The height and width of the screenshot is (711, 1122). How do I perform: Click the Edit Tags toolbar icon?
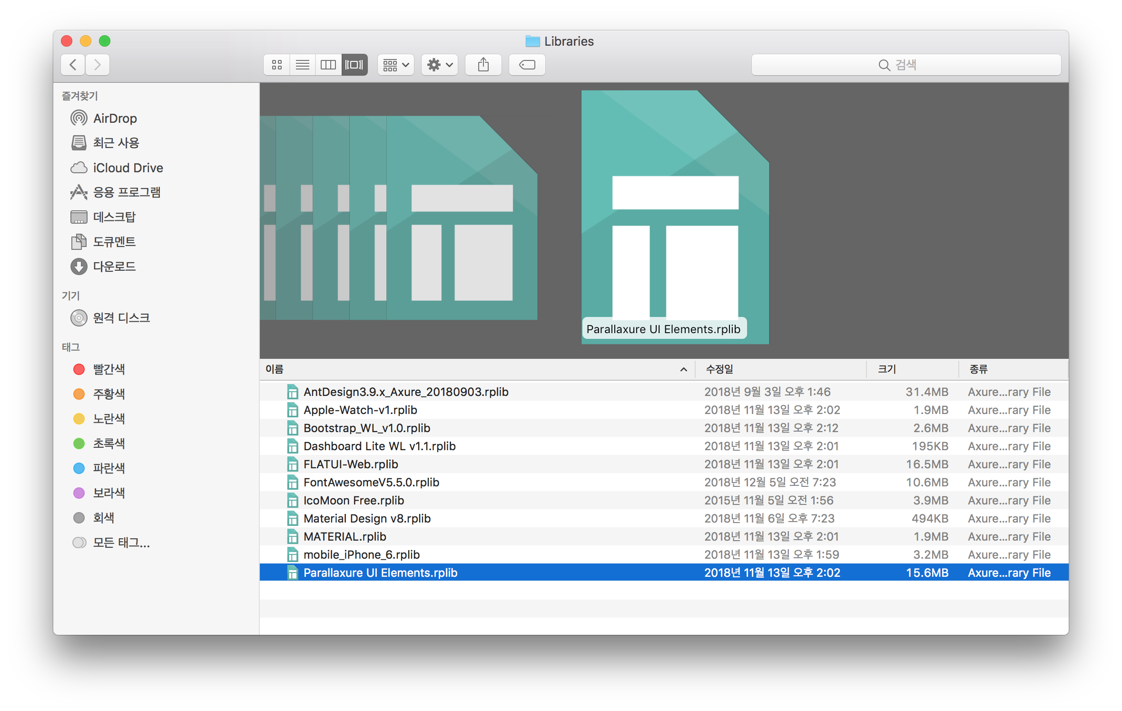point(527,65)
